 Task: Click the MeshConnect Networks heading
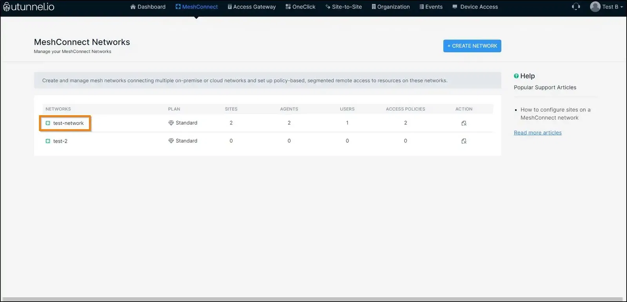[x=82, y=42]
